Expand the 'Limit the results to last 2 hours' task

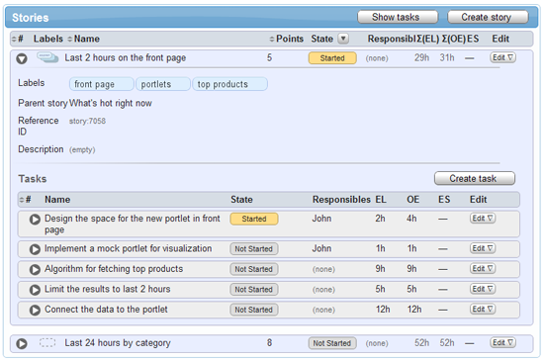[35, 290]
